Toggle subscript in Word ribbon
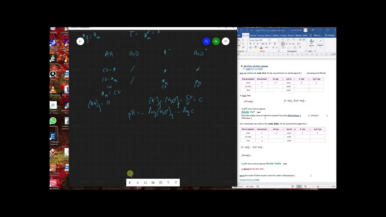The width and height of the screenshot is (386, 217). coord(266,44)
